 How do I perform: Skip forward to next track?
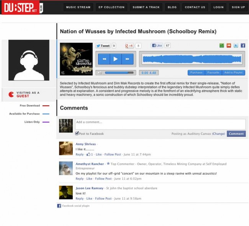[128, 59]
